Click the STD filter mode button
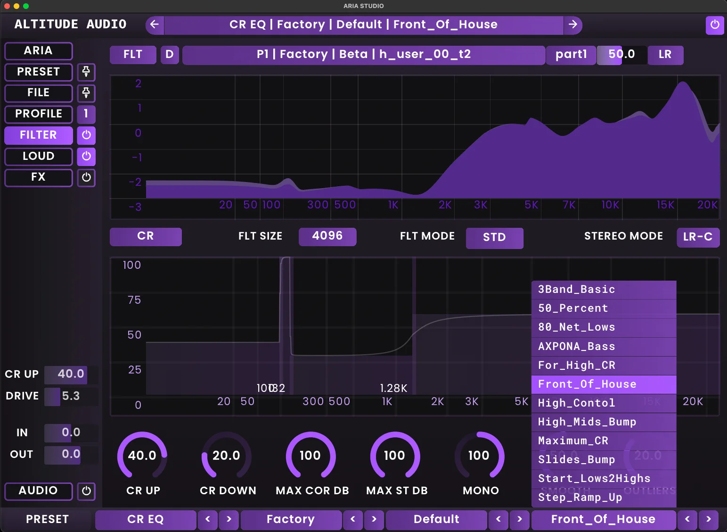This screenshot has height=532, width=727. [x=494, y=238]
